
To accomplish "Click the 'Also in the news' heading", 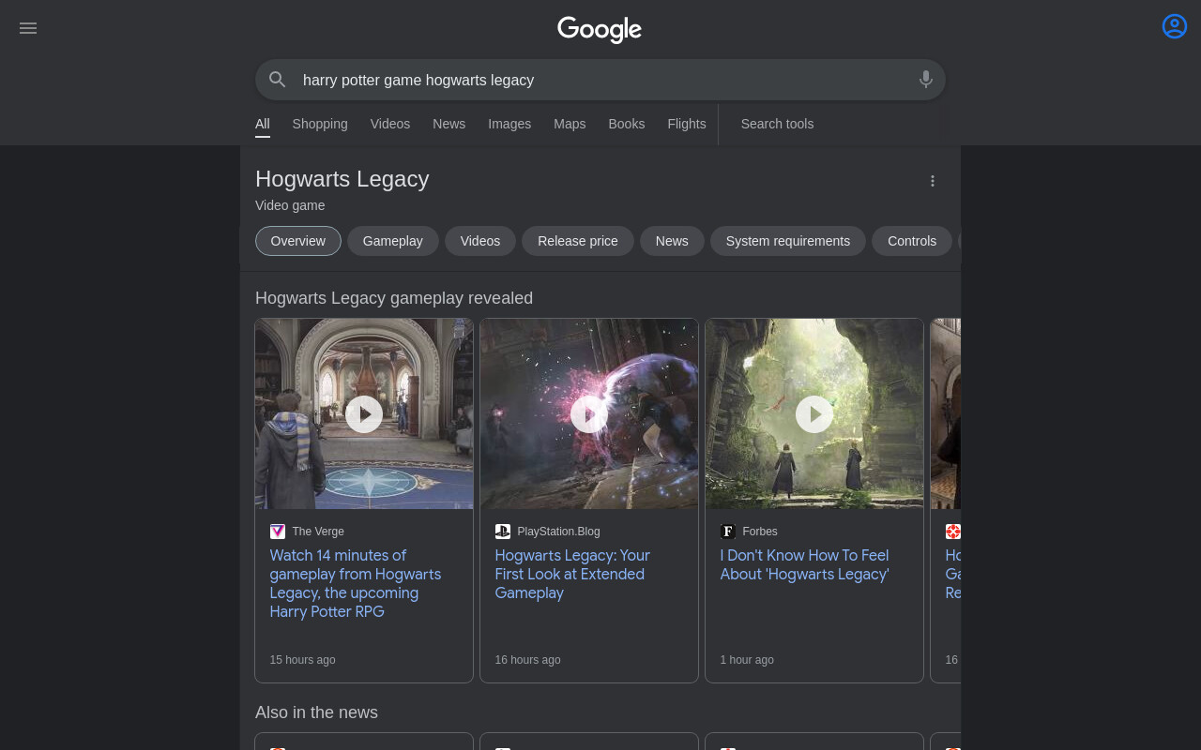I will pos(316,712).
